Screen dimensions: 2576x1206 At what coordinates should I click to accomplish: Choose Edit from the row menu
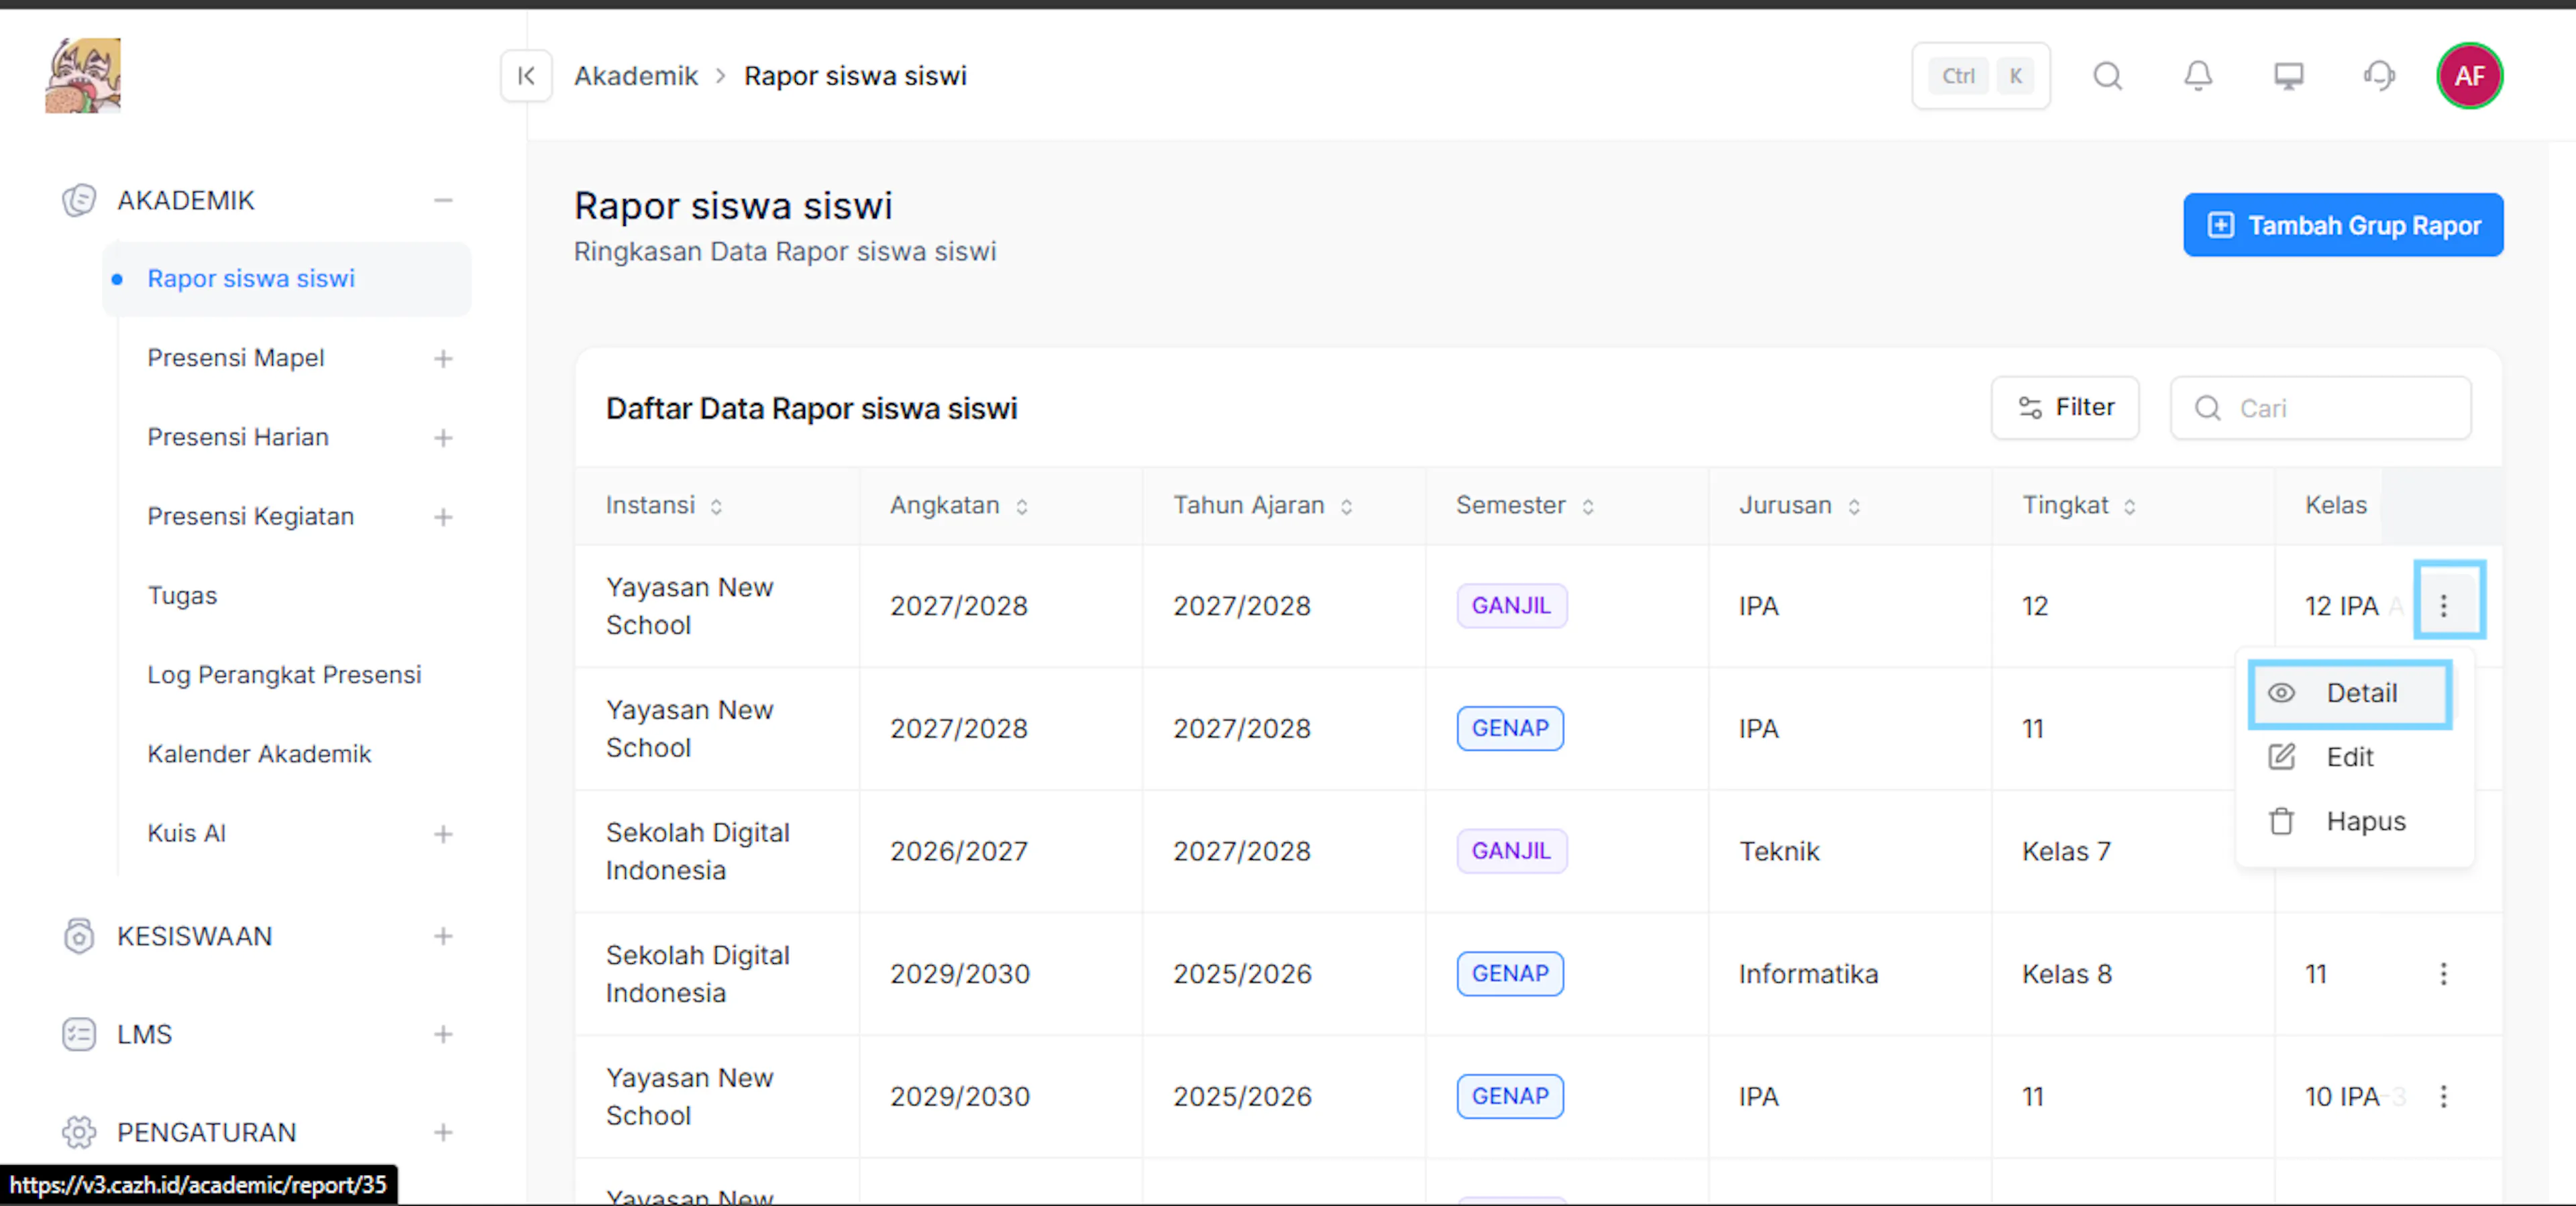pos(2350,757)
